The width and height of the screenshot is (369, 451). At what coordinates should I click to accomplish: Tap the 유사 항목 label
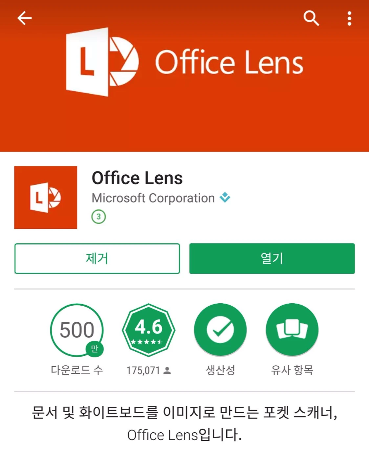(292, 370)
